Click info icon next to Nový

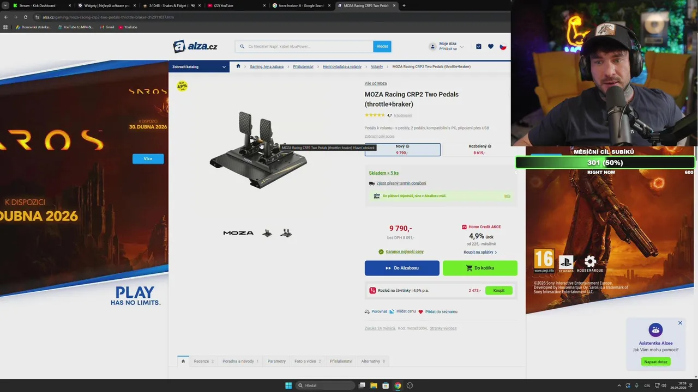coord(407,146)
